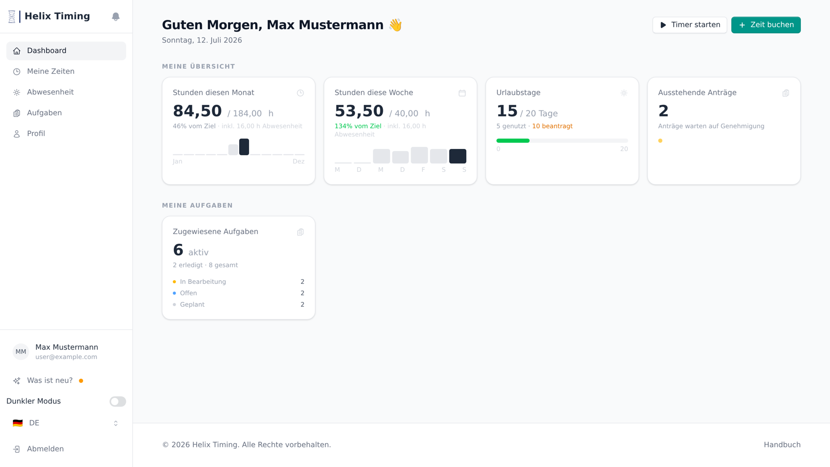
Task: Open the Handbuch link in footer
Action: [x=782, y=445]
